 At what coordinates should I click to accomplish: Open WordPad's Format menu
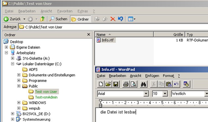click(x=168, y=76)
